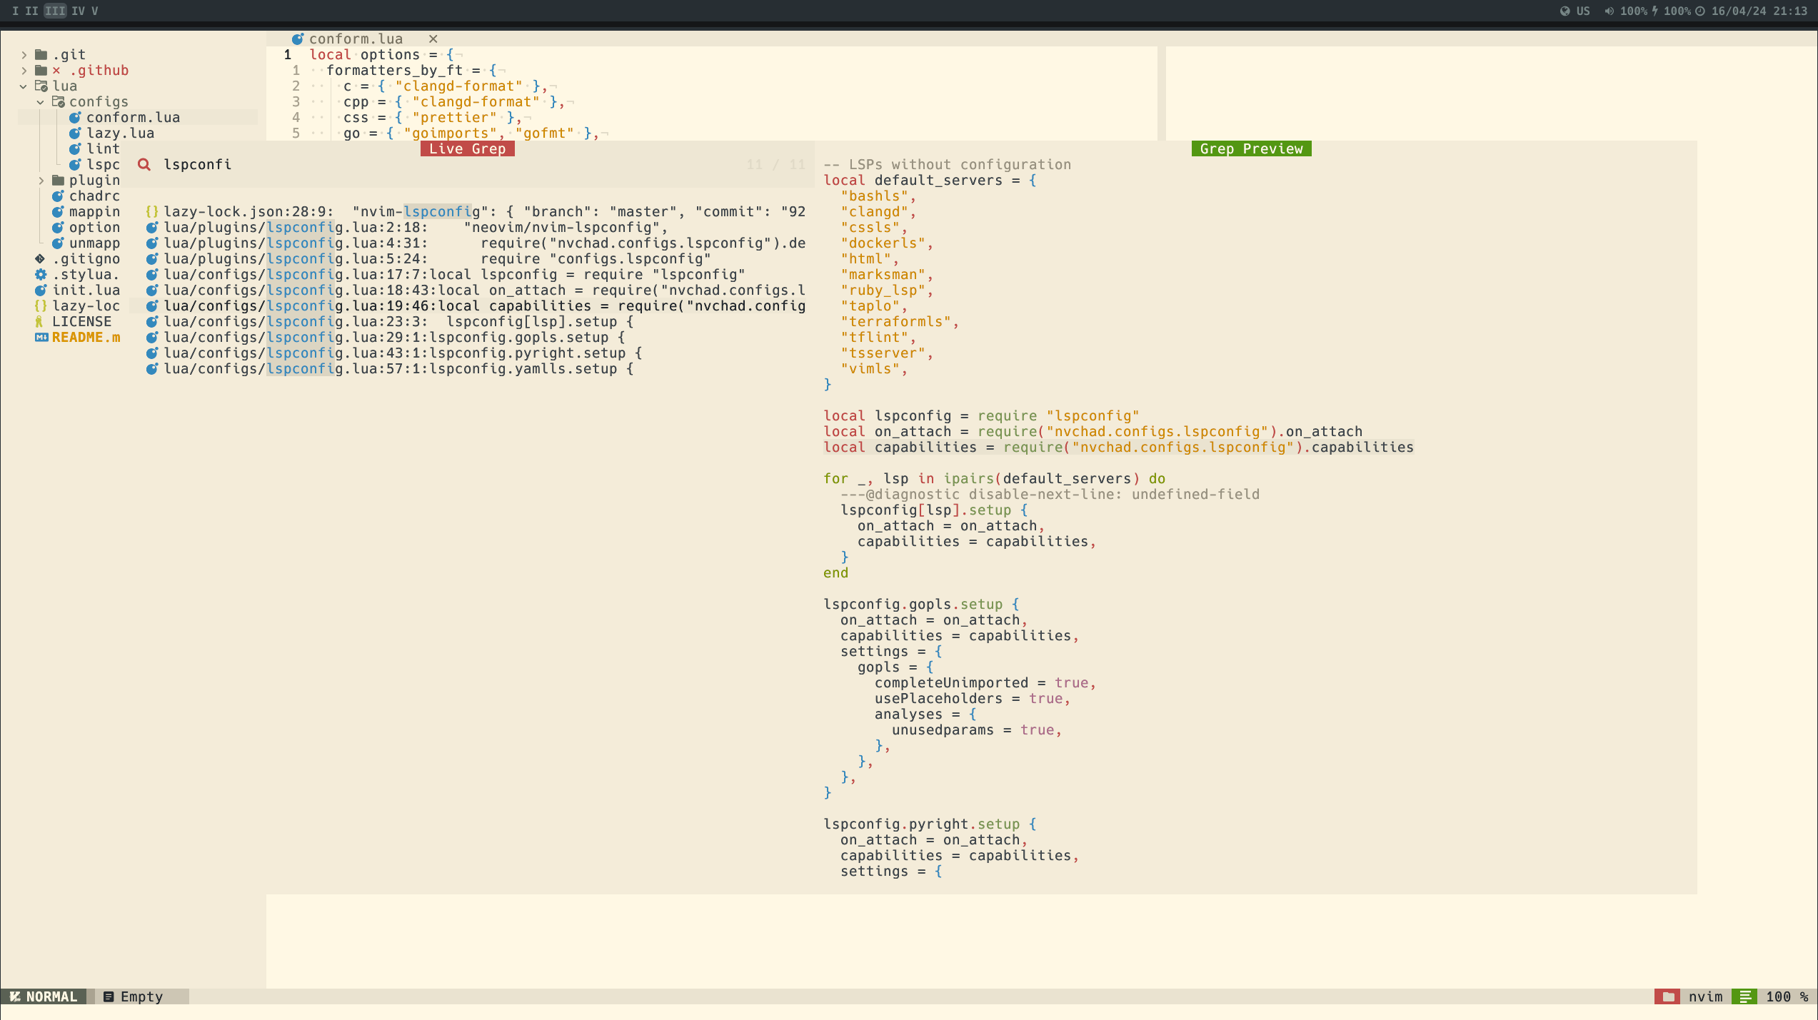
Task: Click Lua icon of the lspconfig.lua:2:18 result
Action: pyautogui.click(x=152, y=228)
